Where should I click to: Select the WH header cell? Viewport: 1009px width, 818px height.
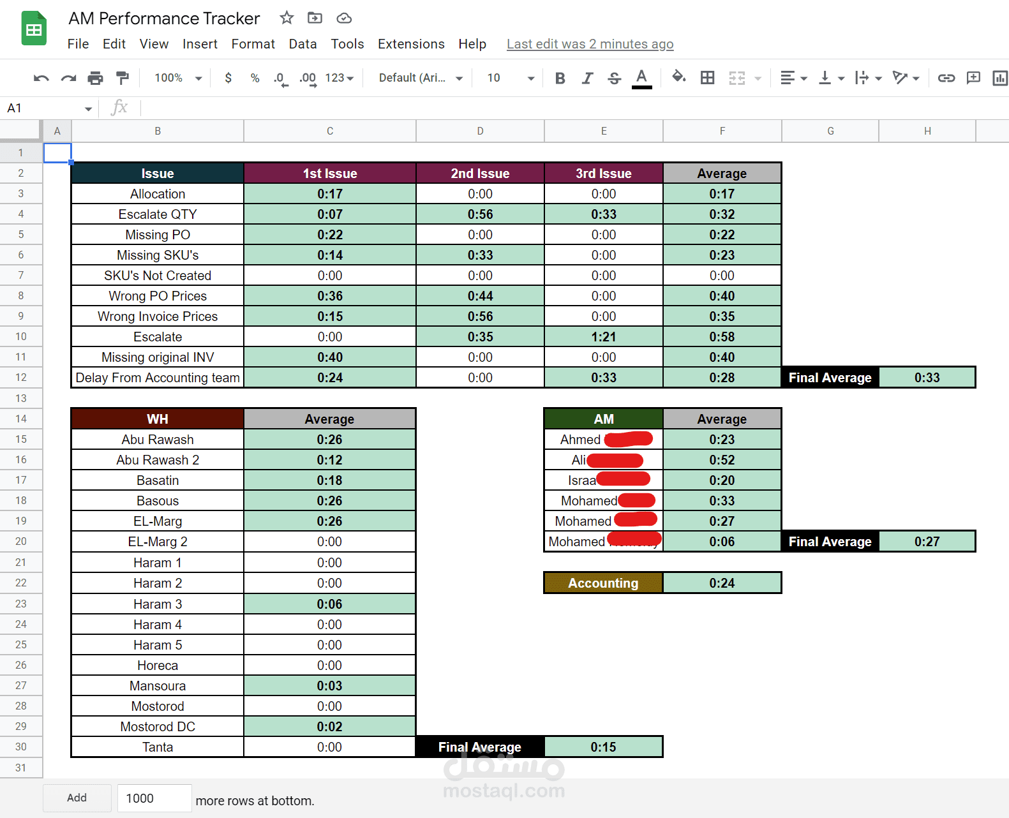point(158,419)
